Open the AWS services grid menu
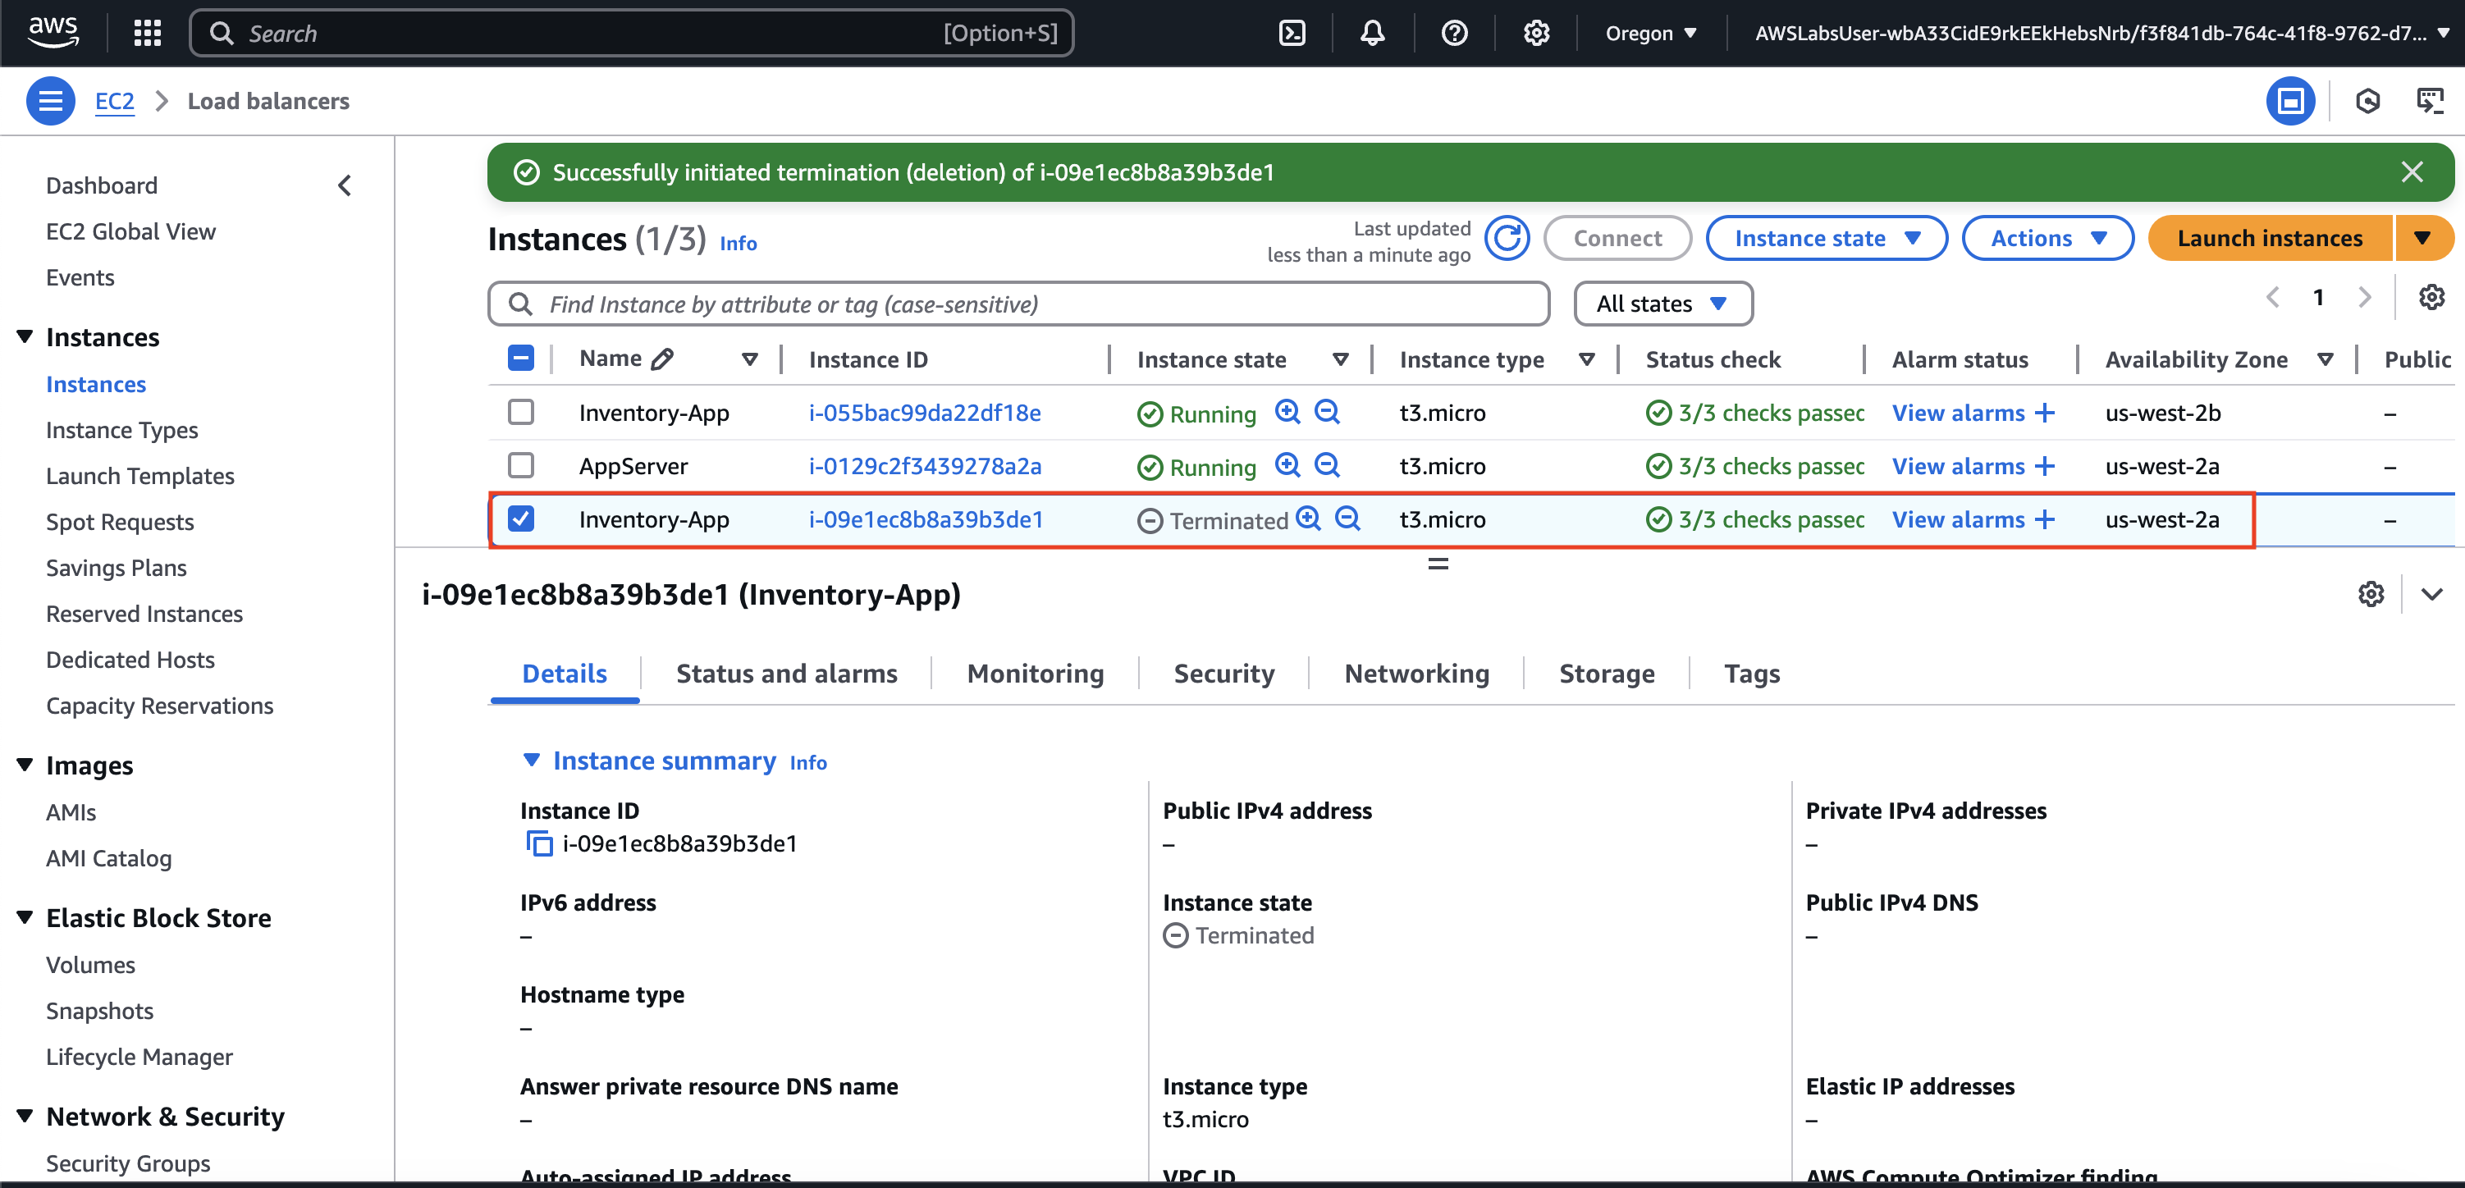This screenshot has width=2465, height=1188. click(x=148, y=34)
